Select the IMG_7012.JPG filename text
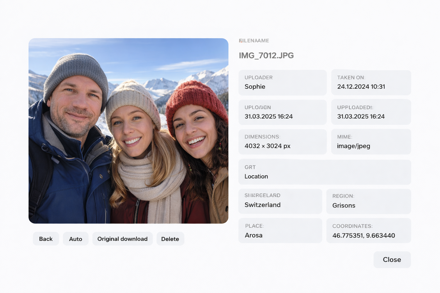Screen dimensions: 440x293 click(x=266, y=56)
